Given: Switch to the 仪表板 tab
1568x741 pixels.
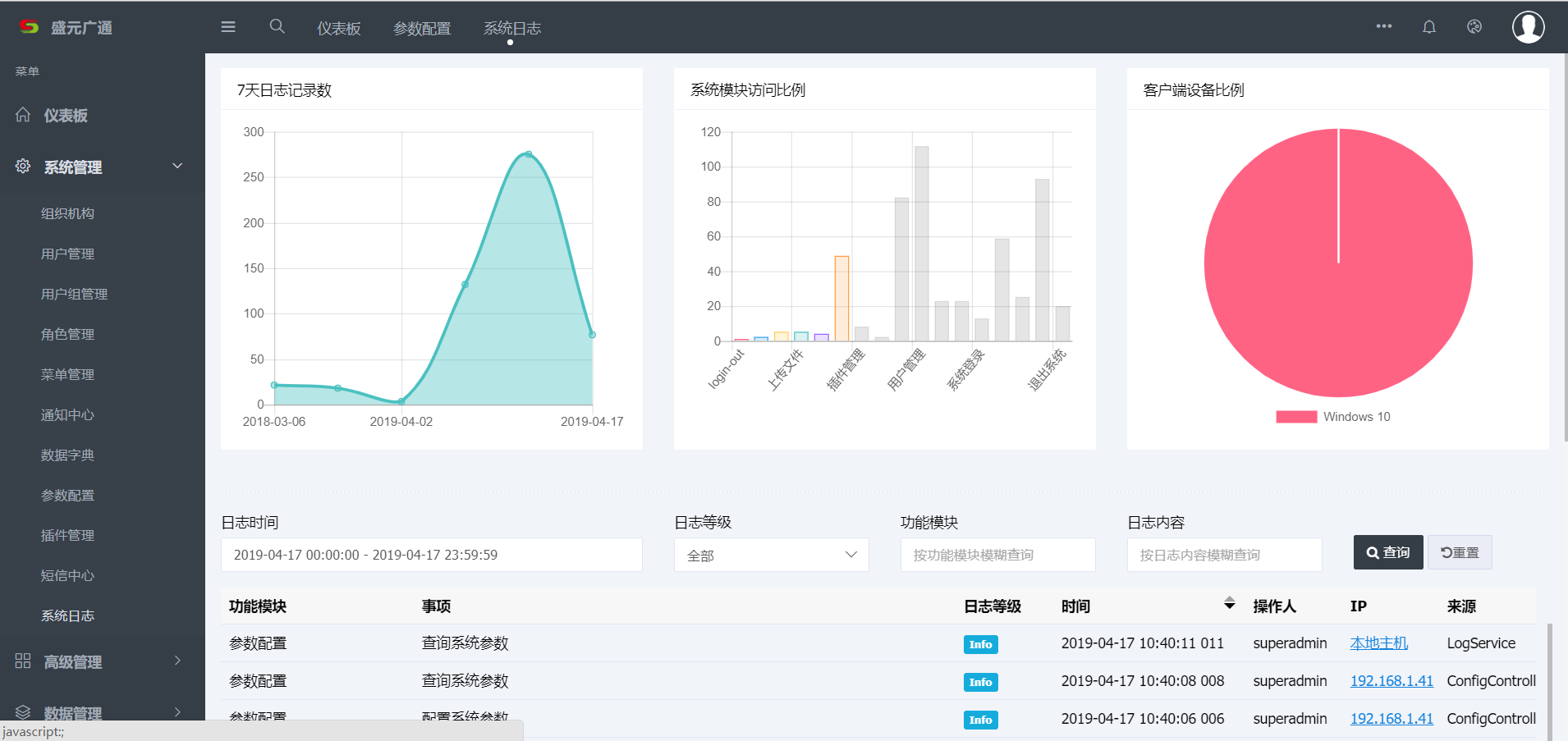Looking at the screenshot, I should pyautogui.click(x=338, y=27).
